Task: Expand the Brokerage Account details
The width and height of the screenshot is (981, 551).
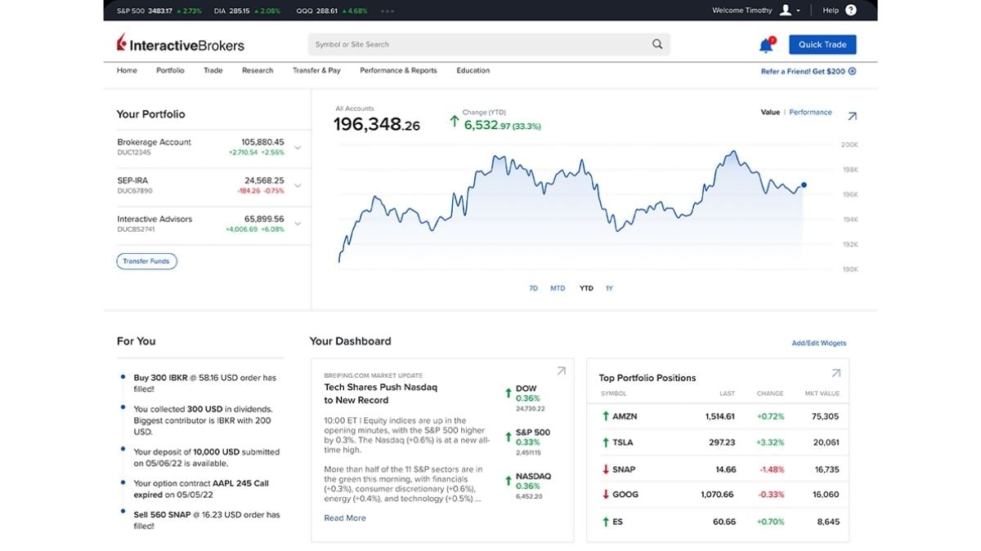Action: [298, 147]
